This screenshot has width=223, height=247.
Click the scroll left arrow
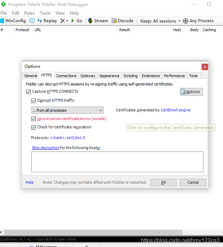click(x=1, y=232)
